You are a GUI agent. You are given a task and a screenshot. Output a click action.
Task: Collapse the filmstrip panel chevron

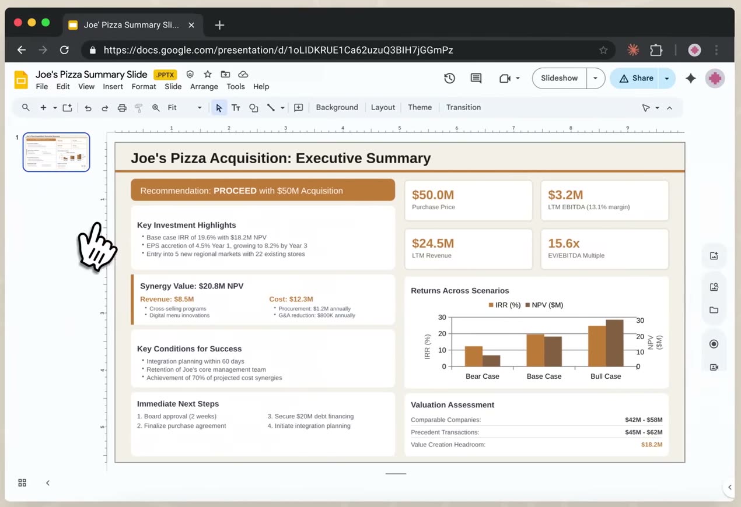[48, 483]
